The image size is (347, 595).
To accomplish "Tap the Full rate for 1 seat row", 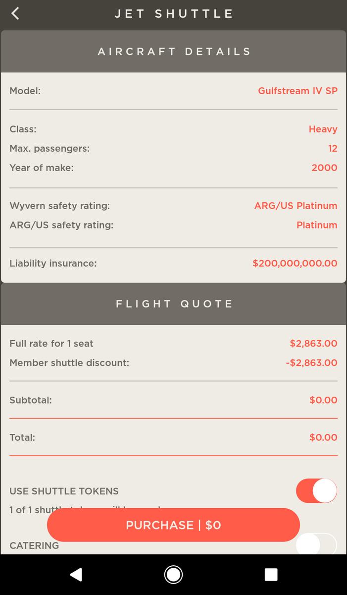I will point(173,343).
